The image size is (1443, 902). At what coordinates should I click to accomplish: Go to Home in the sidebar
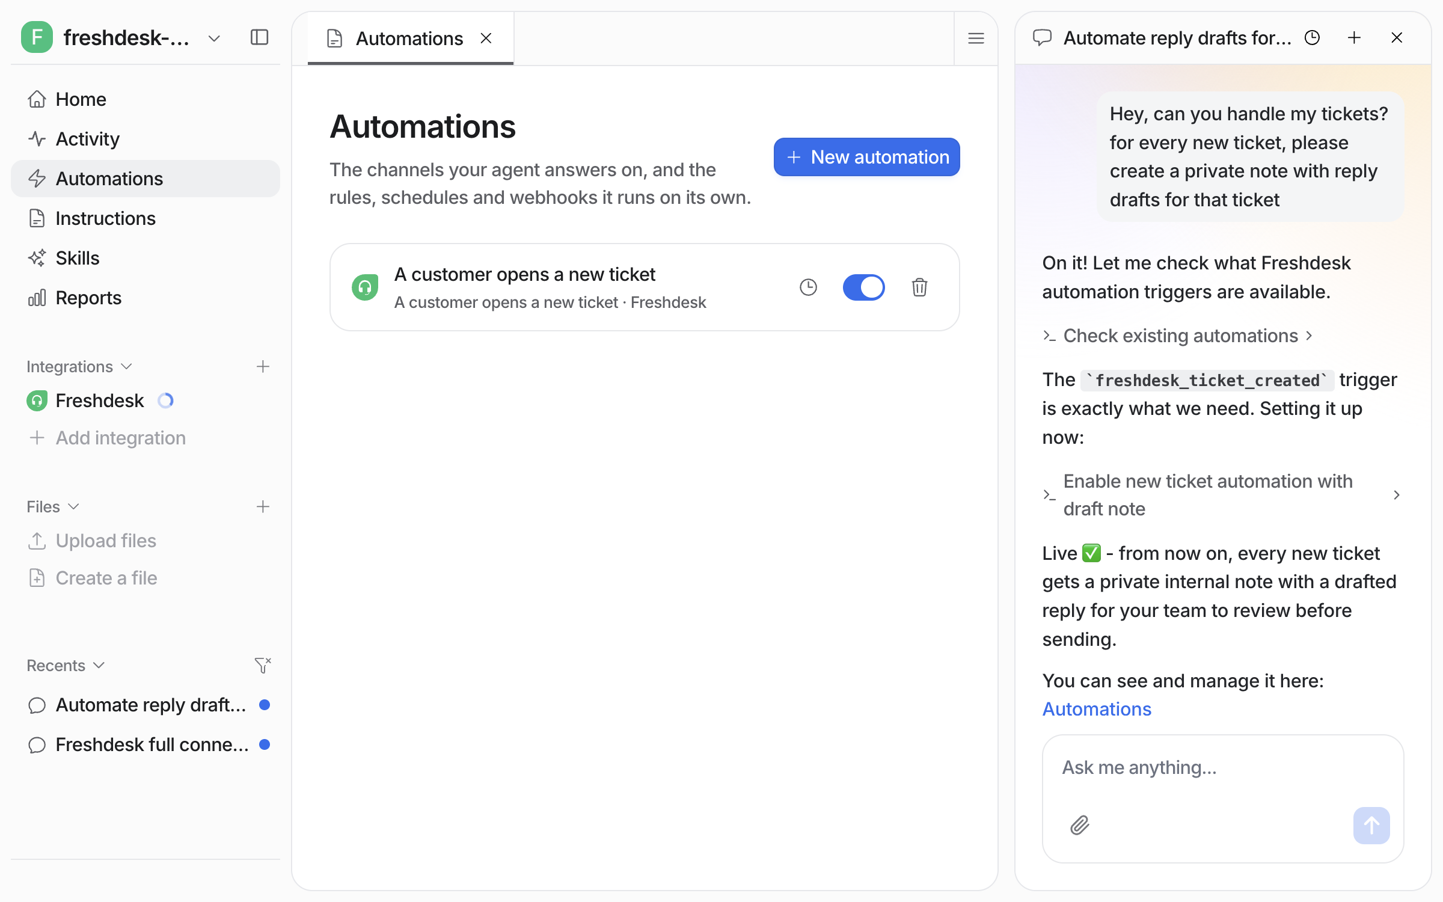[x=146, y=99]
